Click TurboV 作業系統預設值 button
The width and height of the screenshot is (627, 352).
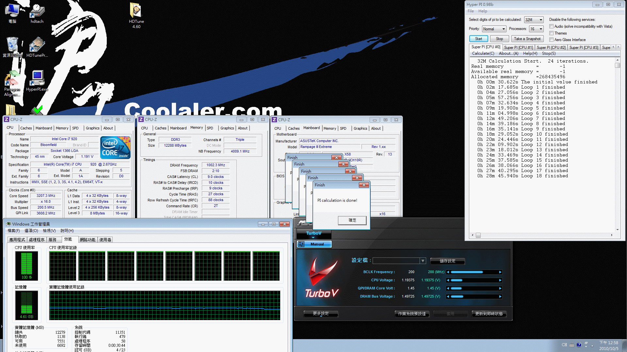412,314
